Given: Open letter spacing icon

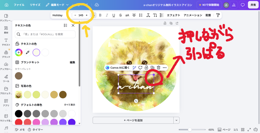Looking at the screenshot, I should [148, 15].
